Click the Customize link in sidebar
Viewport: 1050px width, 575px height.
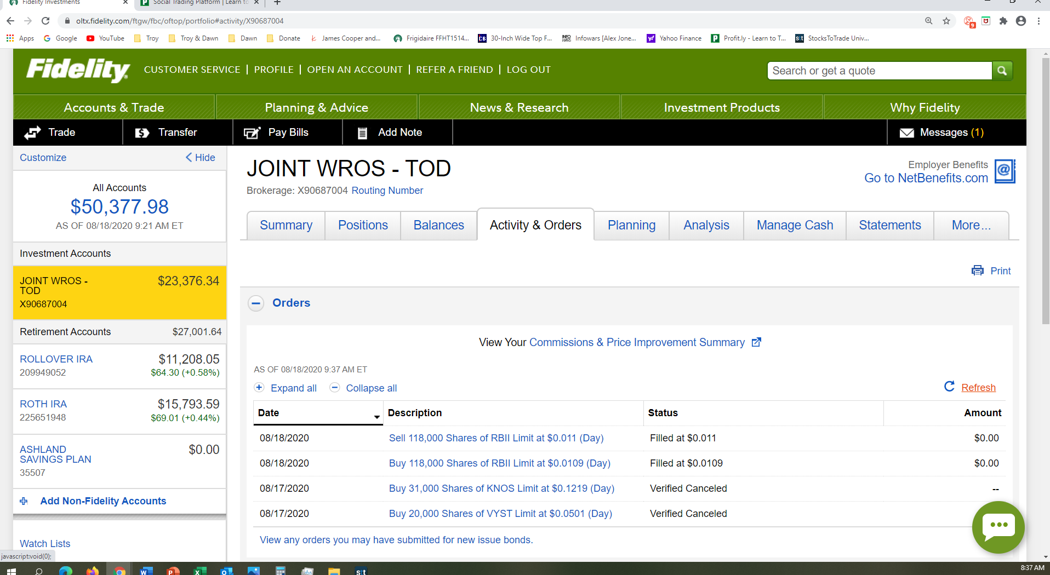click(43, 158)
